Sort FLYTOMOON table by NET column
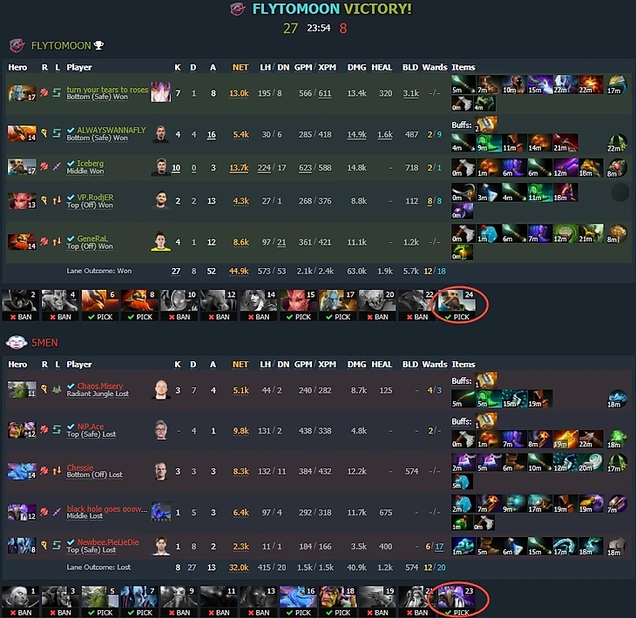636x618 pixels. point(240,67)
